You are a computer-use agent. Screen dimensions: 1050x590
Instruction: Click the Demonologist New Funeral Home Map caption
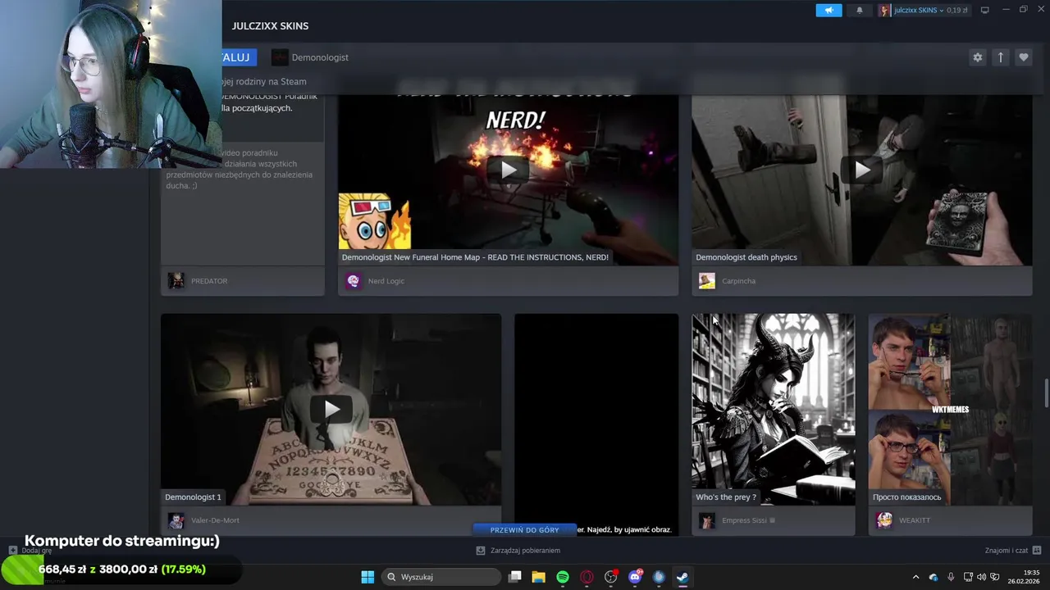point(475,257)
